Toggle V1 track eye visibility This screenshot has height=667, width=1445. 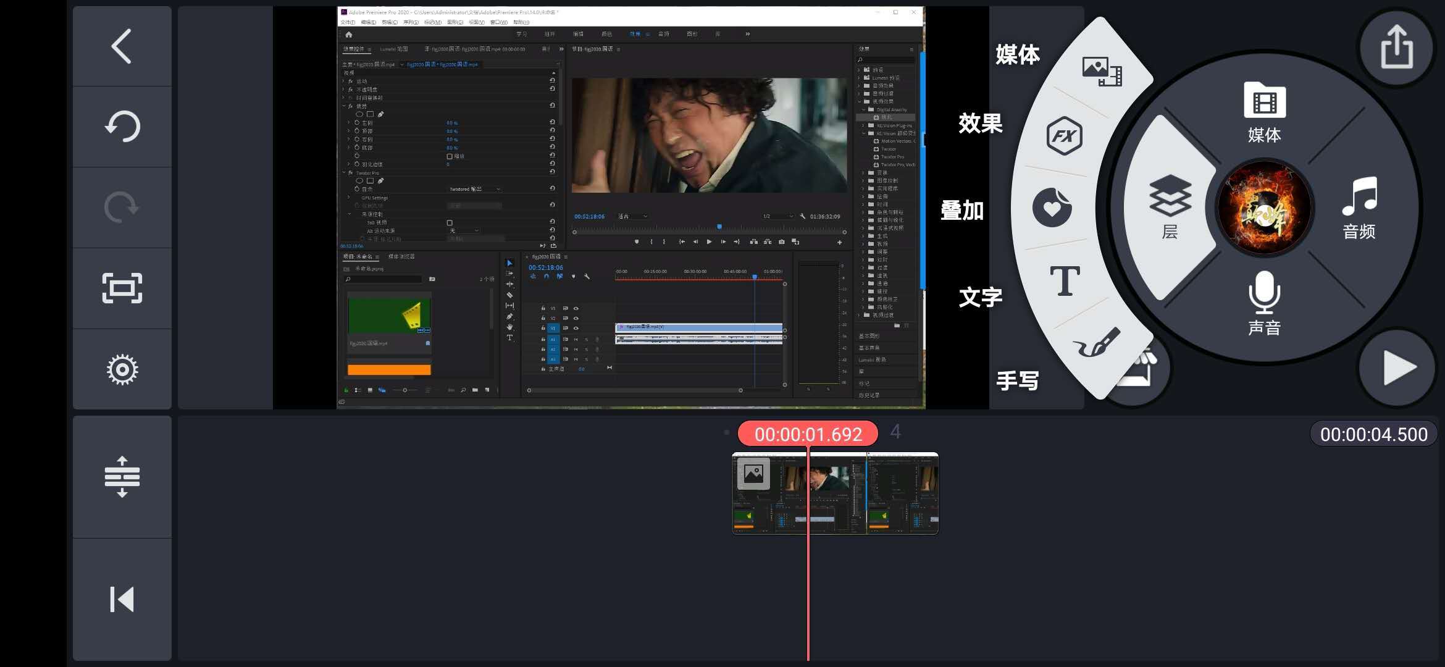coord(576,328)
